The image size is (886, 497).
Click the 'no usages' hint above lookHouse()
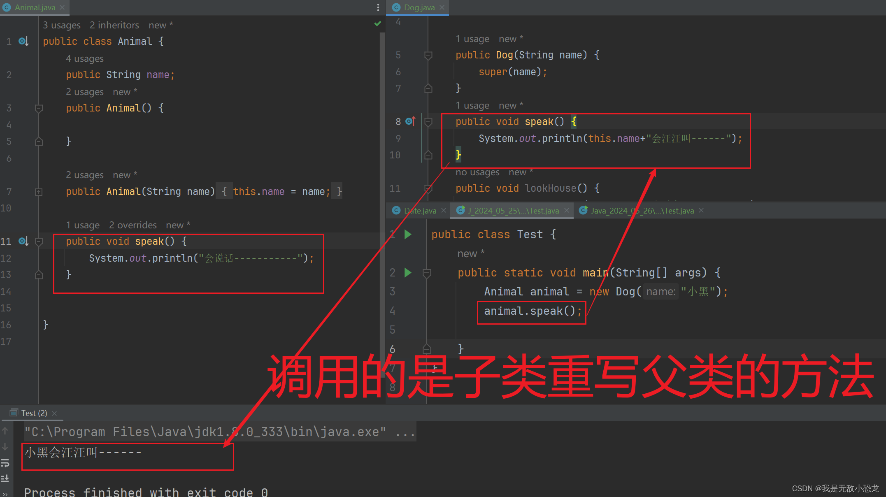point(477,172)
